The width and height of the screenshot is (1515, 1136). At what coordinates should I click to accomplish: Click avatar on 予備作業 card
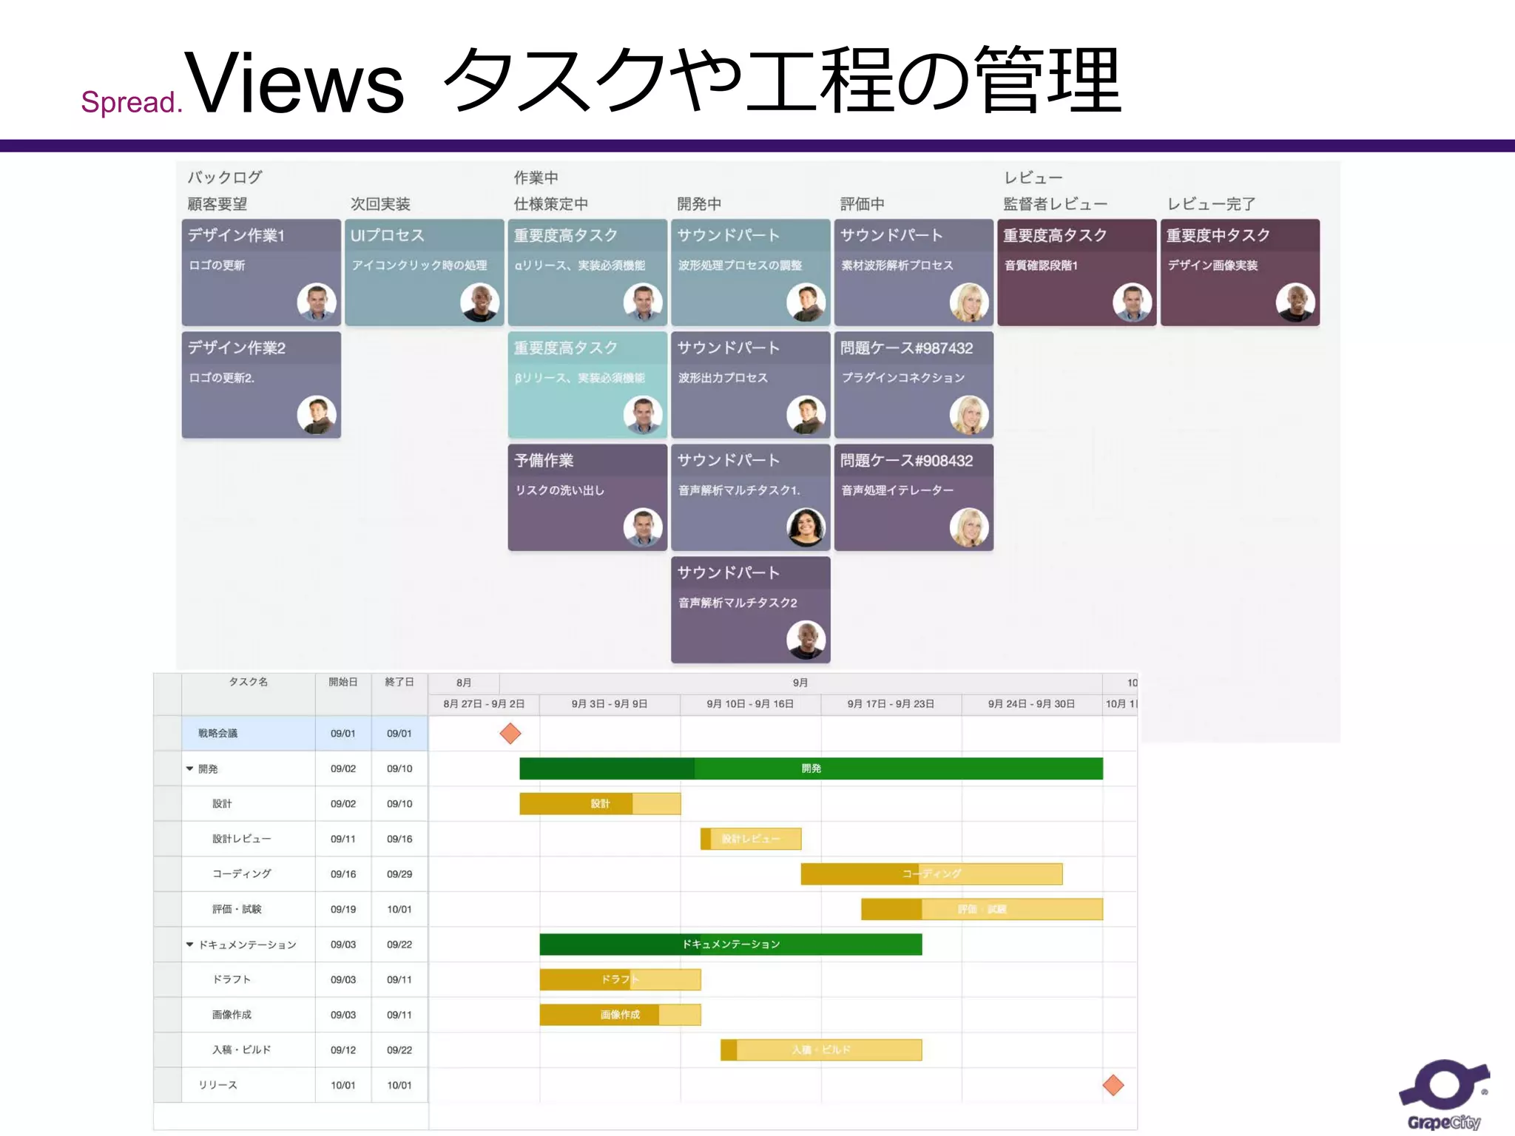point(643,527)
